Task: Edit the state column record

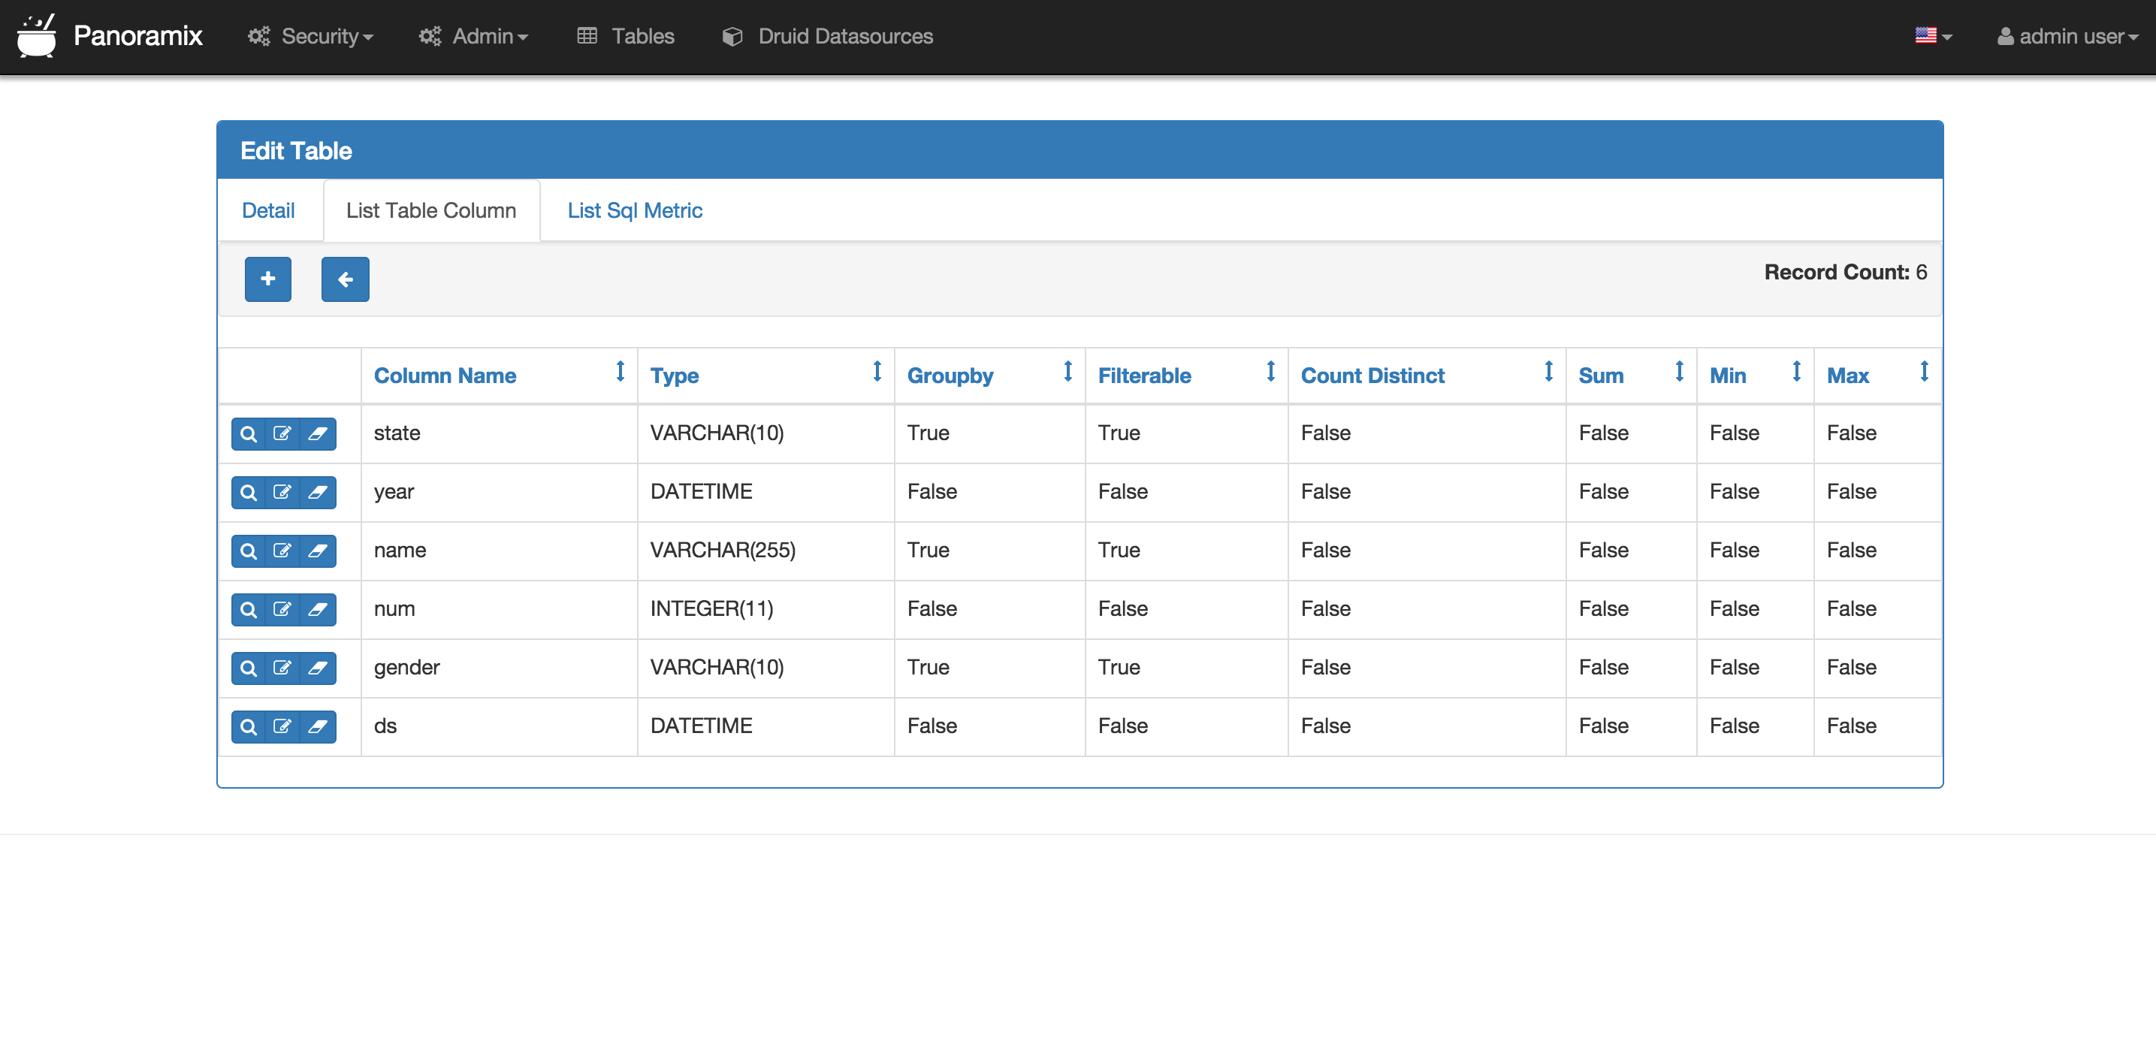Action: (x=282, y=433)
